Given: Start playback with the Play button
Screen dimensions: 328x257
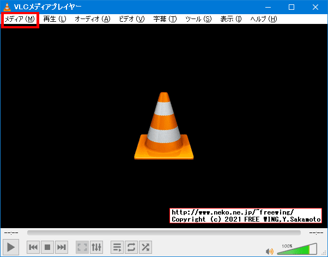Looking at the screenshot, I should 11,247.
